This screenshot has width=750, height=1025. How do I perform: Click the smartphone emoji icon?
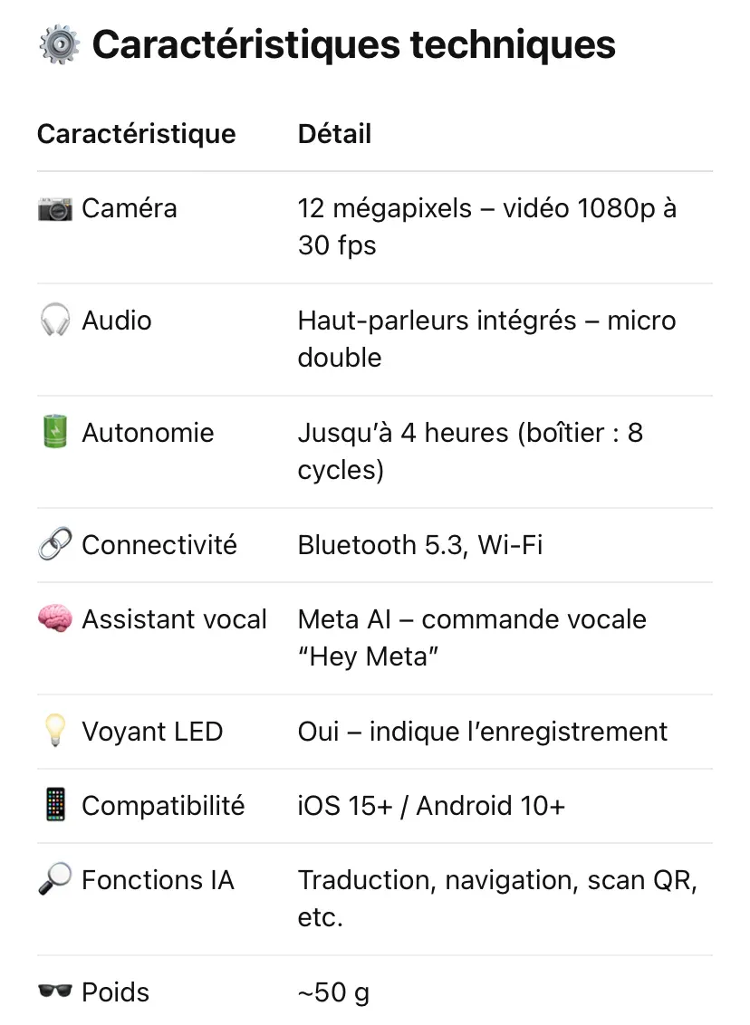pyautogui.click(x=55, y=806)
